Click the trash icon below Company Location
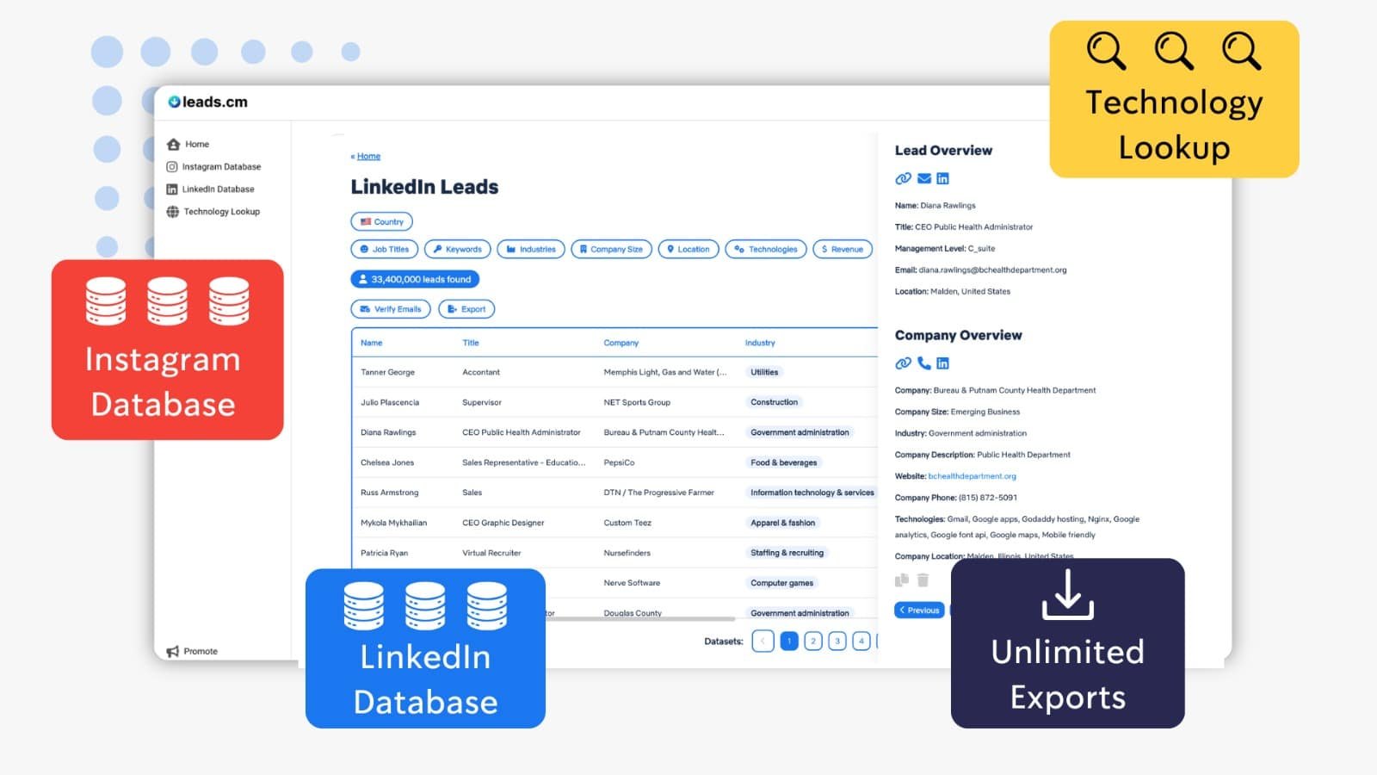 pos(923,580)
